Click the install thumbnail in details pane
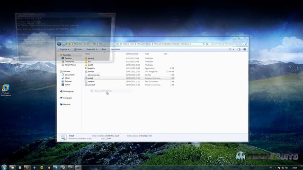Viewport: 303px width, 170px height. point(63,137)
